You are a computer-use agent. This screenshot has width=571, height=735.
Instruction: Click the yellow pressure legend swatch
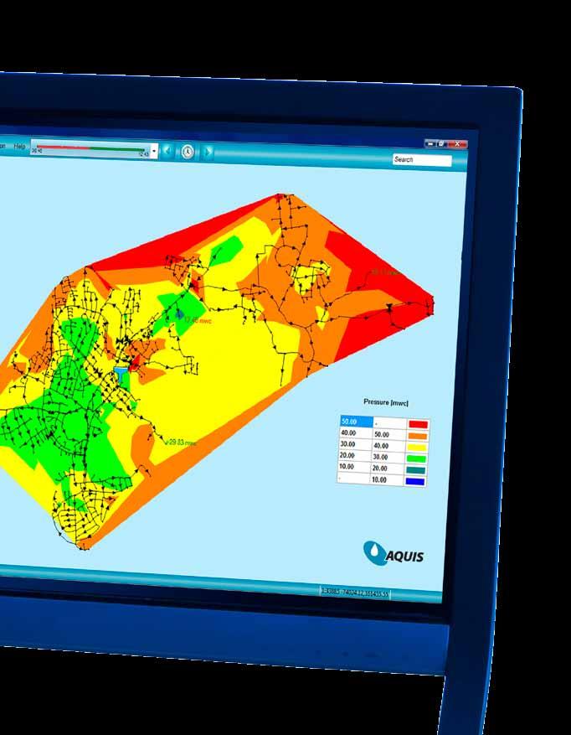click(x=417, y=448)
